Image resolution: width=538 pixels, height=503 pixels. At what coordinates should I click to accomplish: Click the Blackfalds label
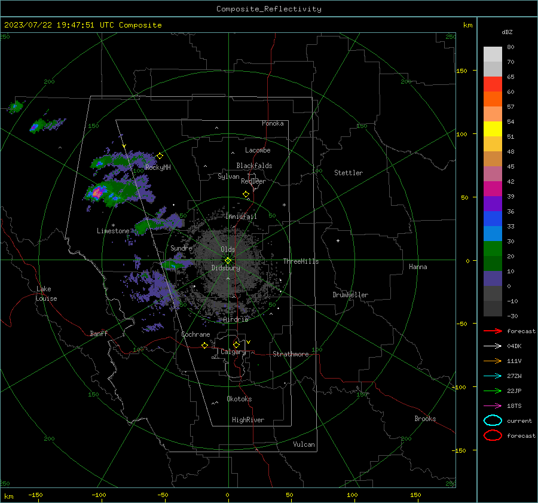pyautogui.click(x=254, y=166)
